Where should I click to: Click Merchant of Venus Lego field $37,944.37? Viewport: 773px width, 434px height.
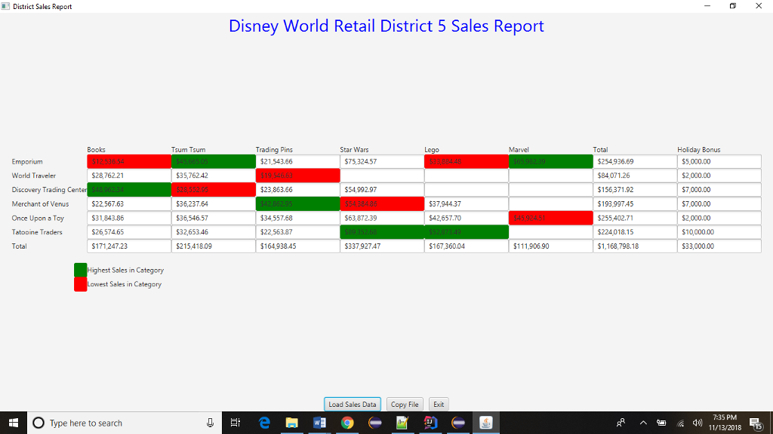[x=467, y=203]
